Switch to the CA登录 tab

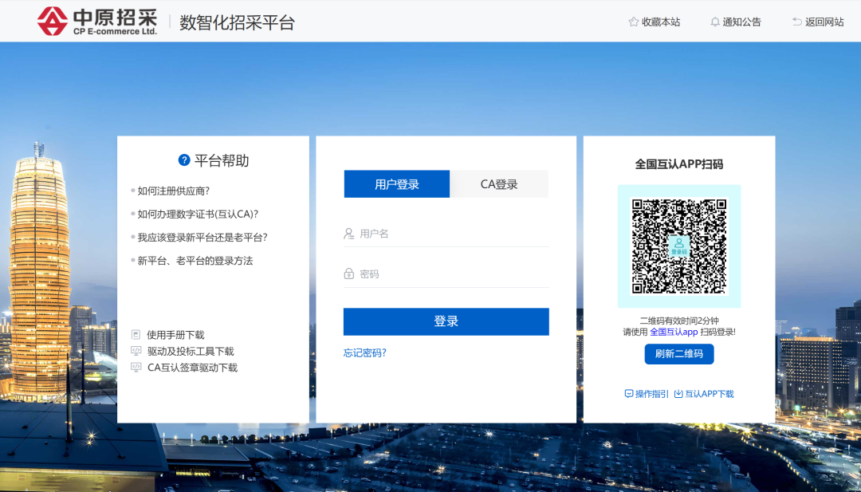[499, 184]
